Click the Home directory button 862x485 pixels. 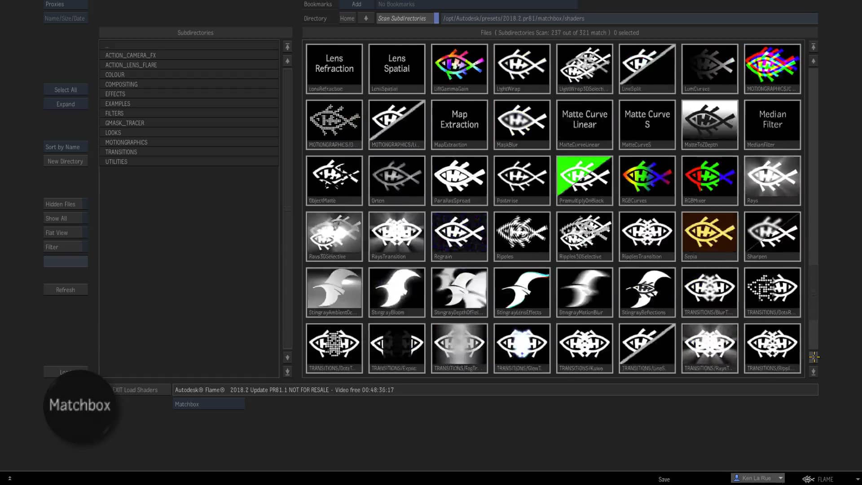pos(347,18)
